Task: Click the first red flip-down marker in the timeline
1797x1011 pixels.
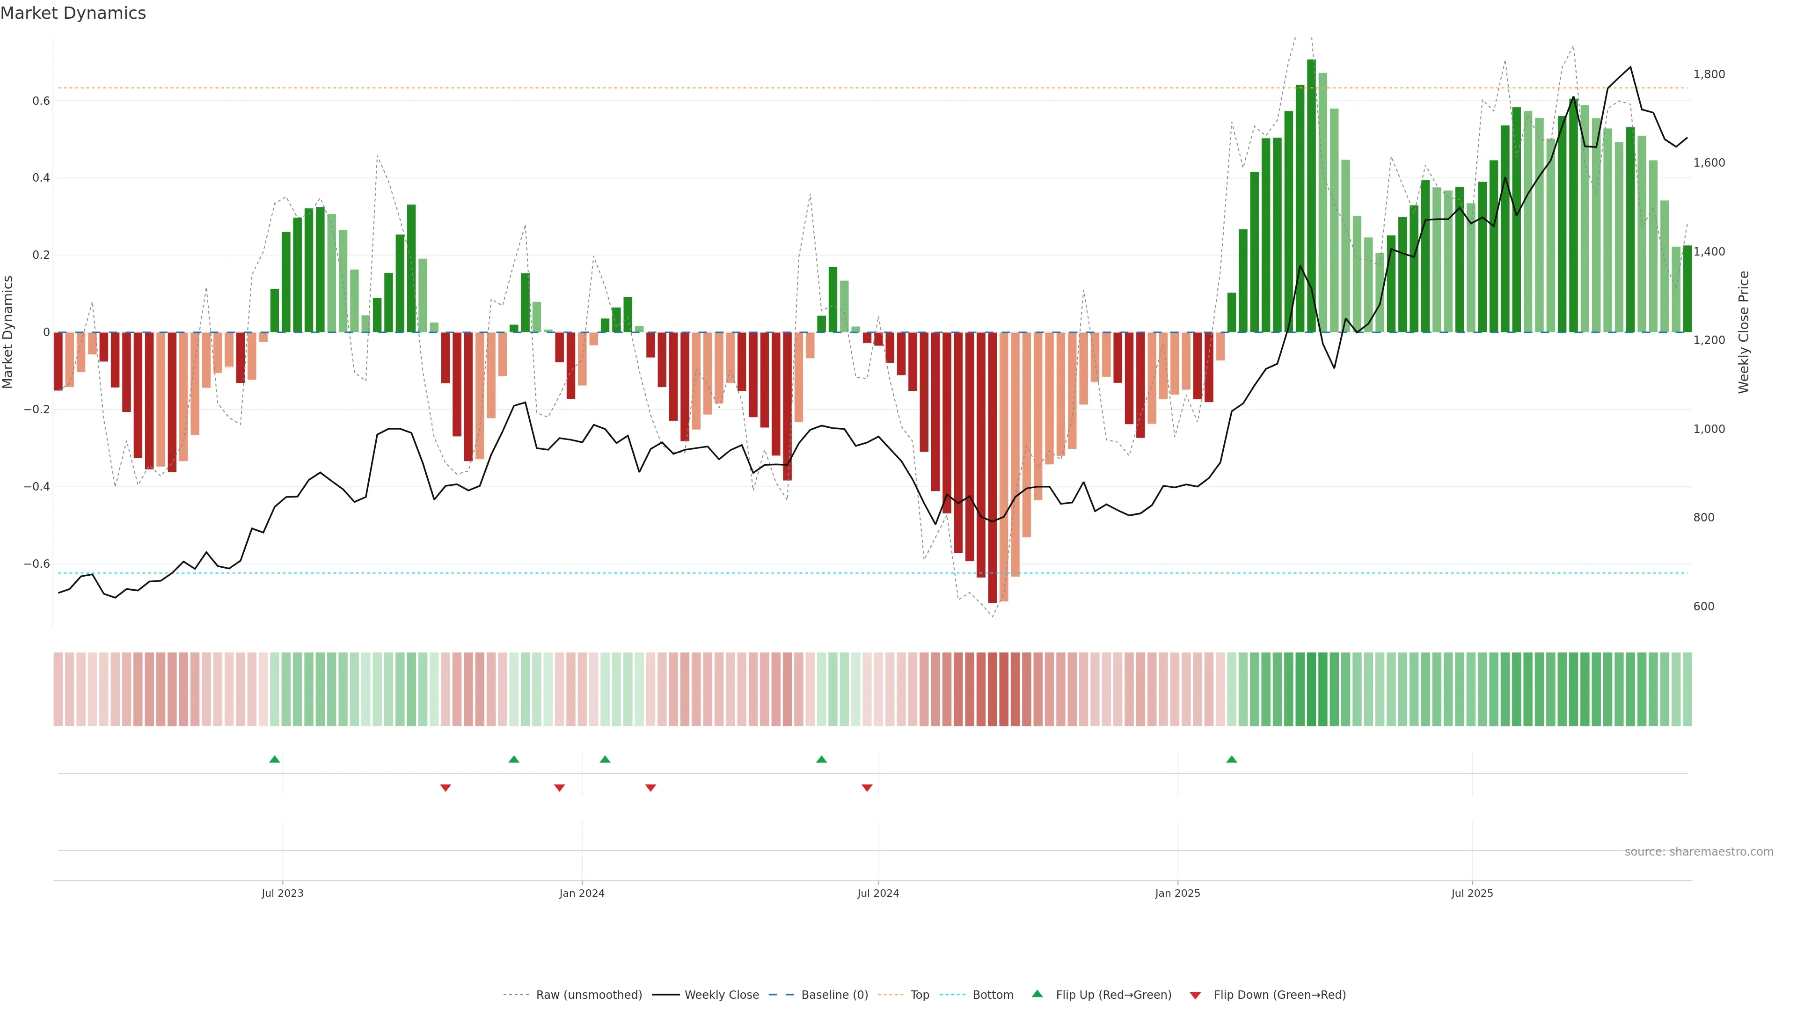Action: [445, 788]
